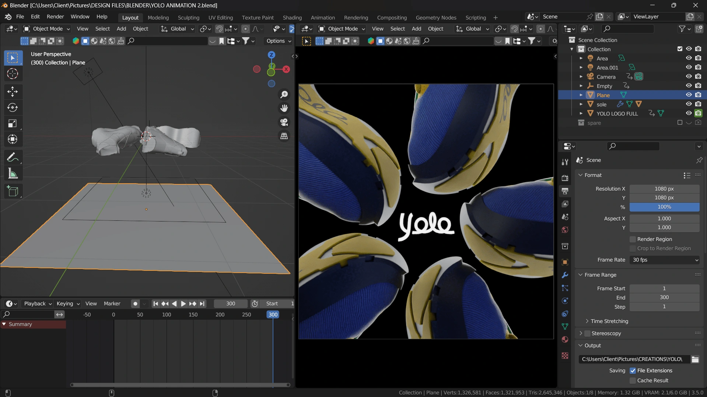
Task: Select the Annotate pencil tool
Action: 13,157
